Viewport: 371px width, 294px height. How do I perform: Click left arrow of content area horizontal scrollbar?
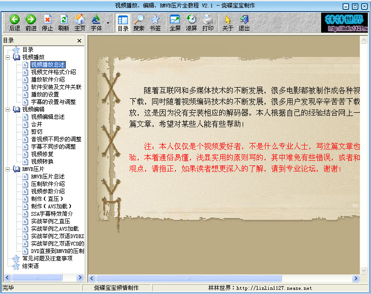pos(92,279)
